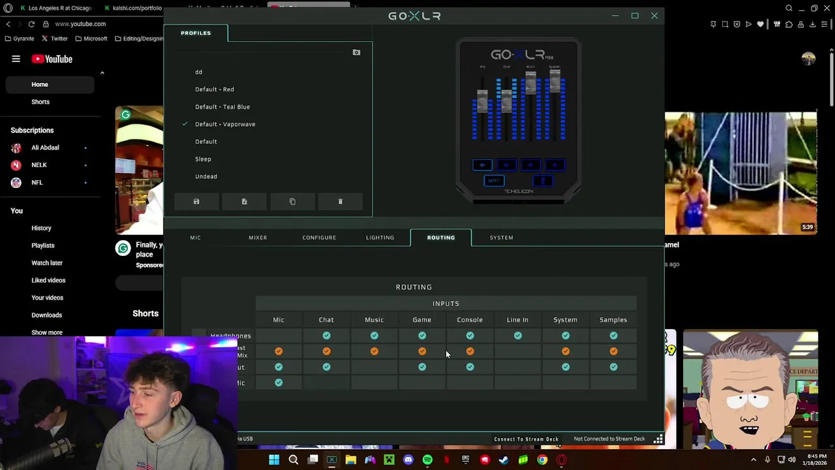Viewport: 835px width, 470px height.
Task: Open the 5:39 duration video thumbnail
Action: [741, 173]
